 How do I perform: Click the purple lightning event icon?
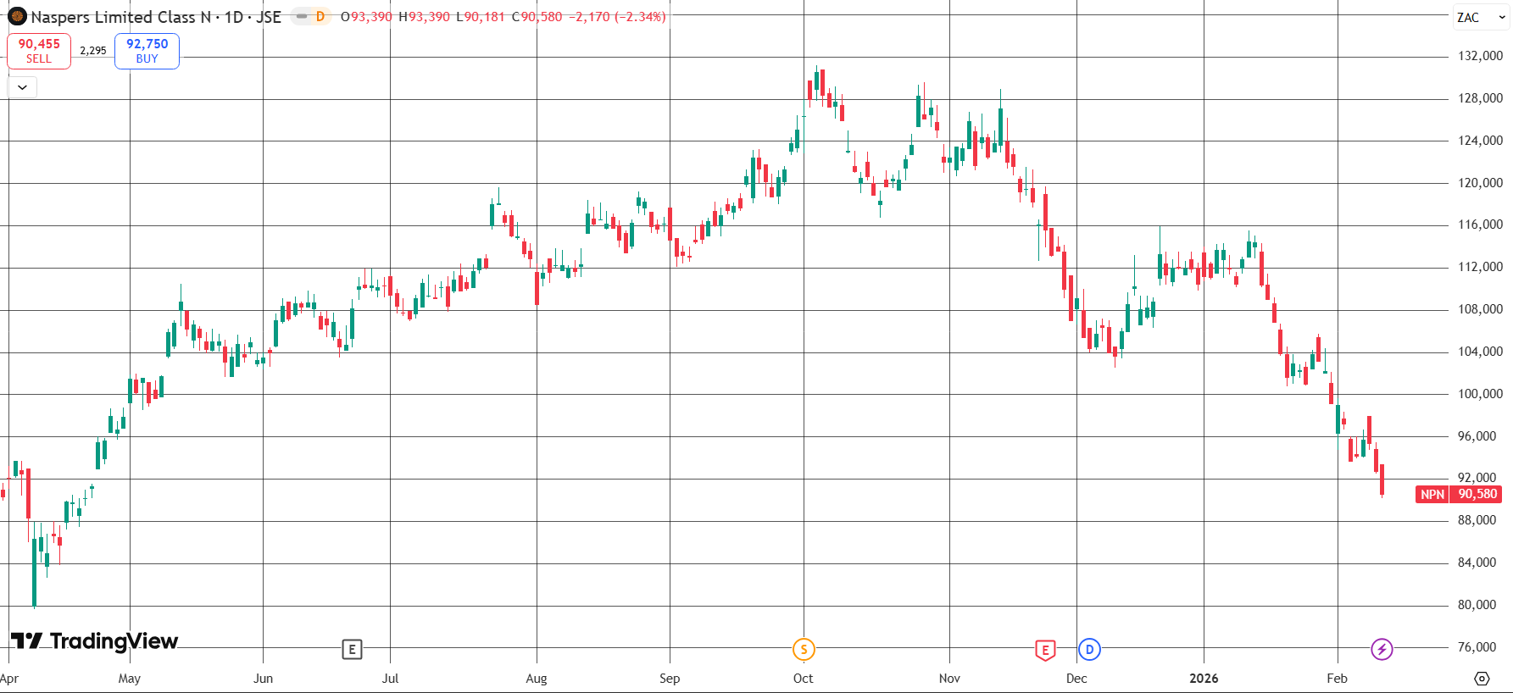(1382, 650)
